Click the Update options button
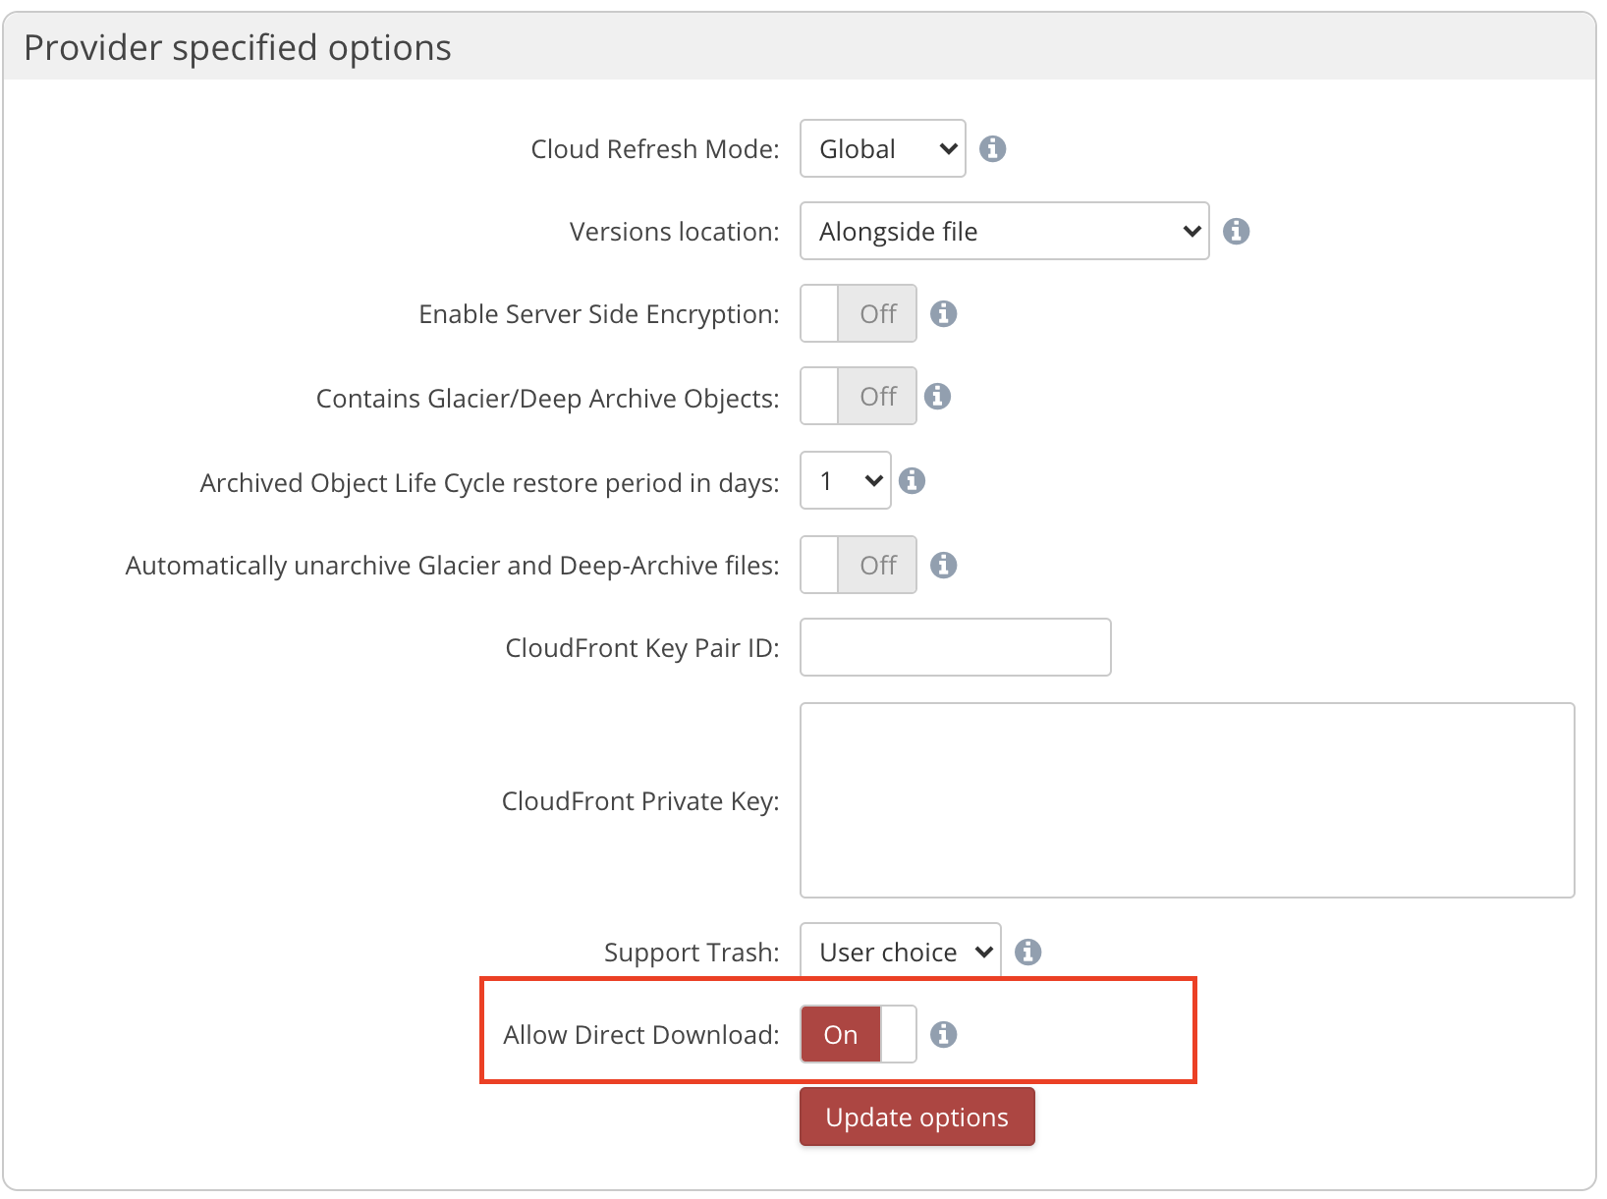 916,1117
